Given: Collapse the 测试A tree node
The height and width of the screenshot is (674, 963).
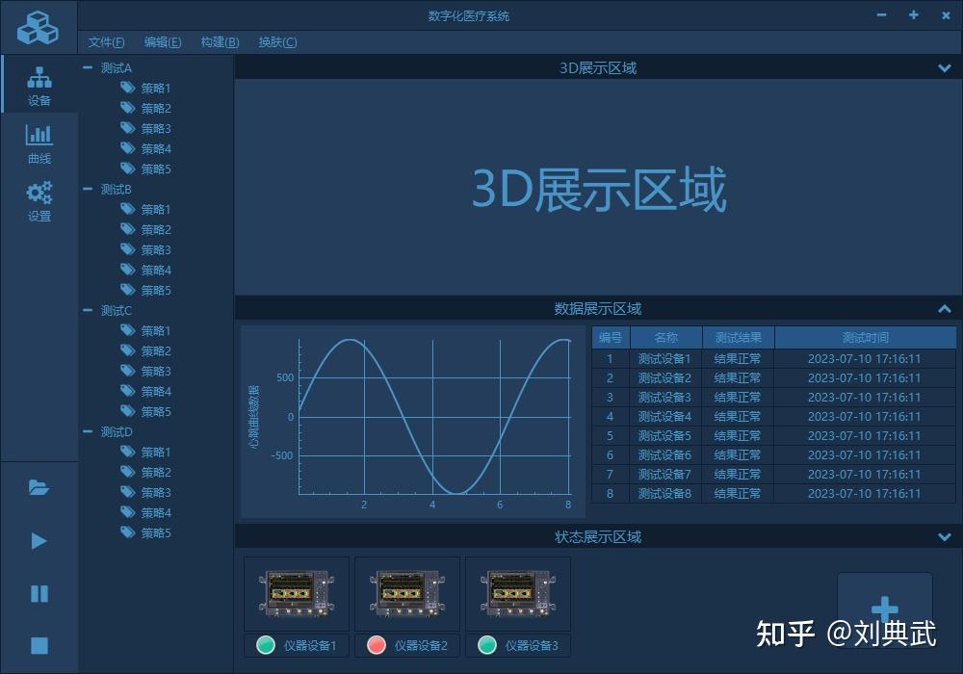Looking at the screenshot, I should pos(88,67).
